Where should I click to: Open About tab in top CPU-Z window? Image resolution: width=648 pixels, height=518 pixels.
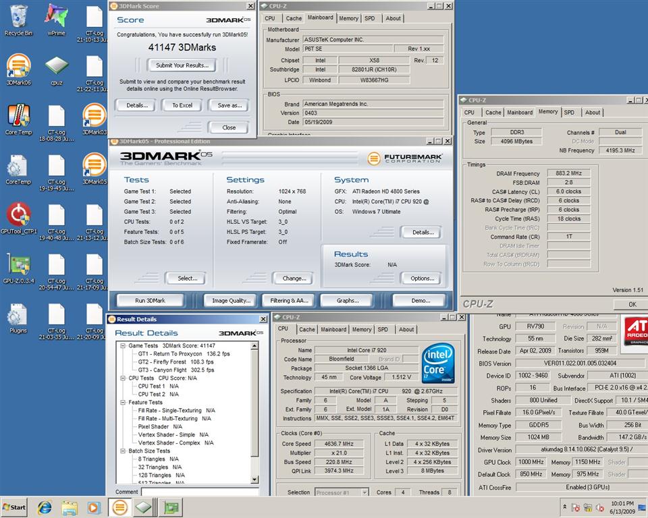[393, 18]
